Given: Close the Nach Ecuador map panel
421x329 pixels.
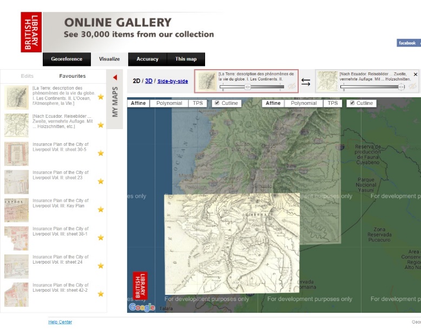Looking at the screenshot, I should tap(416, 75).
